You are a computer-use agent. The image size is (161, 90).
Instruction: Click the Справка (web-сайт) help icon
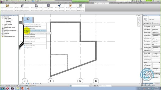(25, 46)
